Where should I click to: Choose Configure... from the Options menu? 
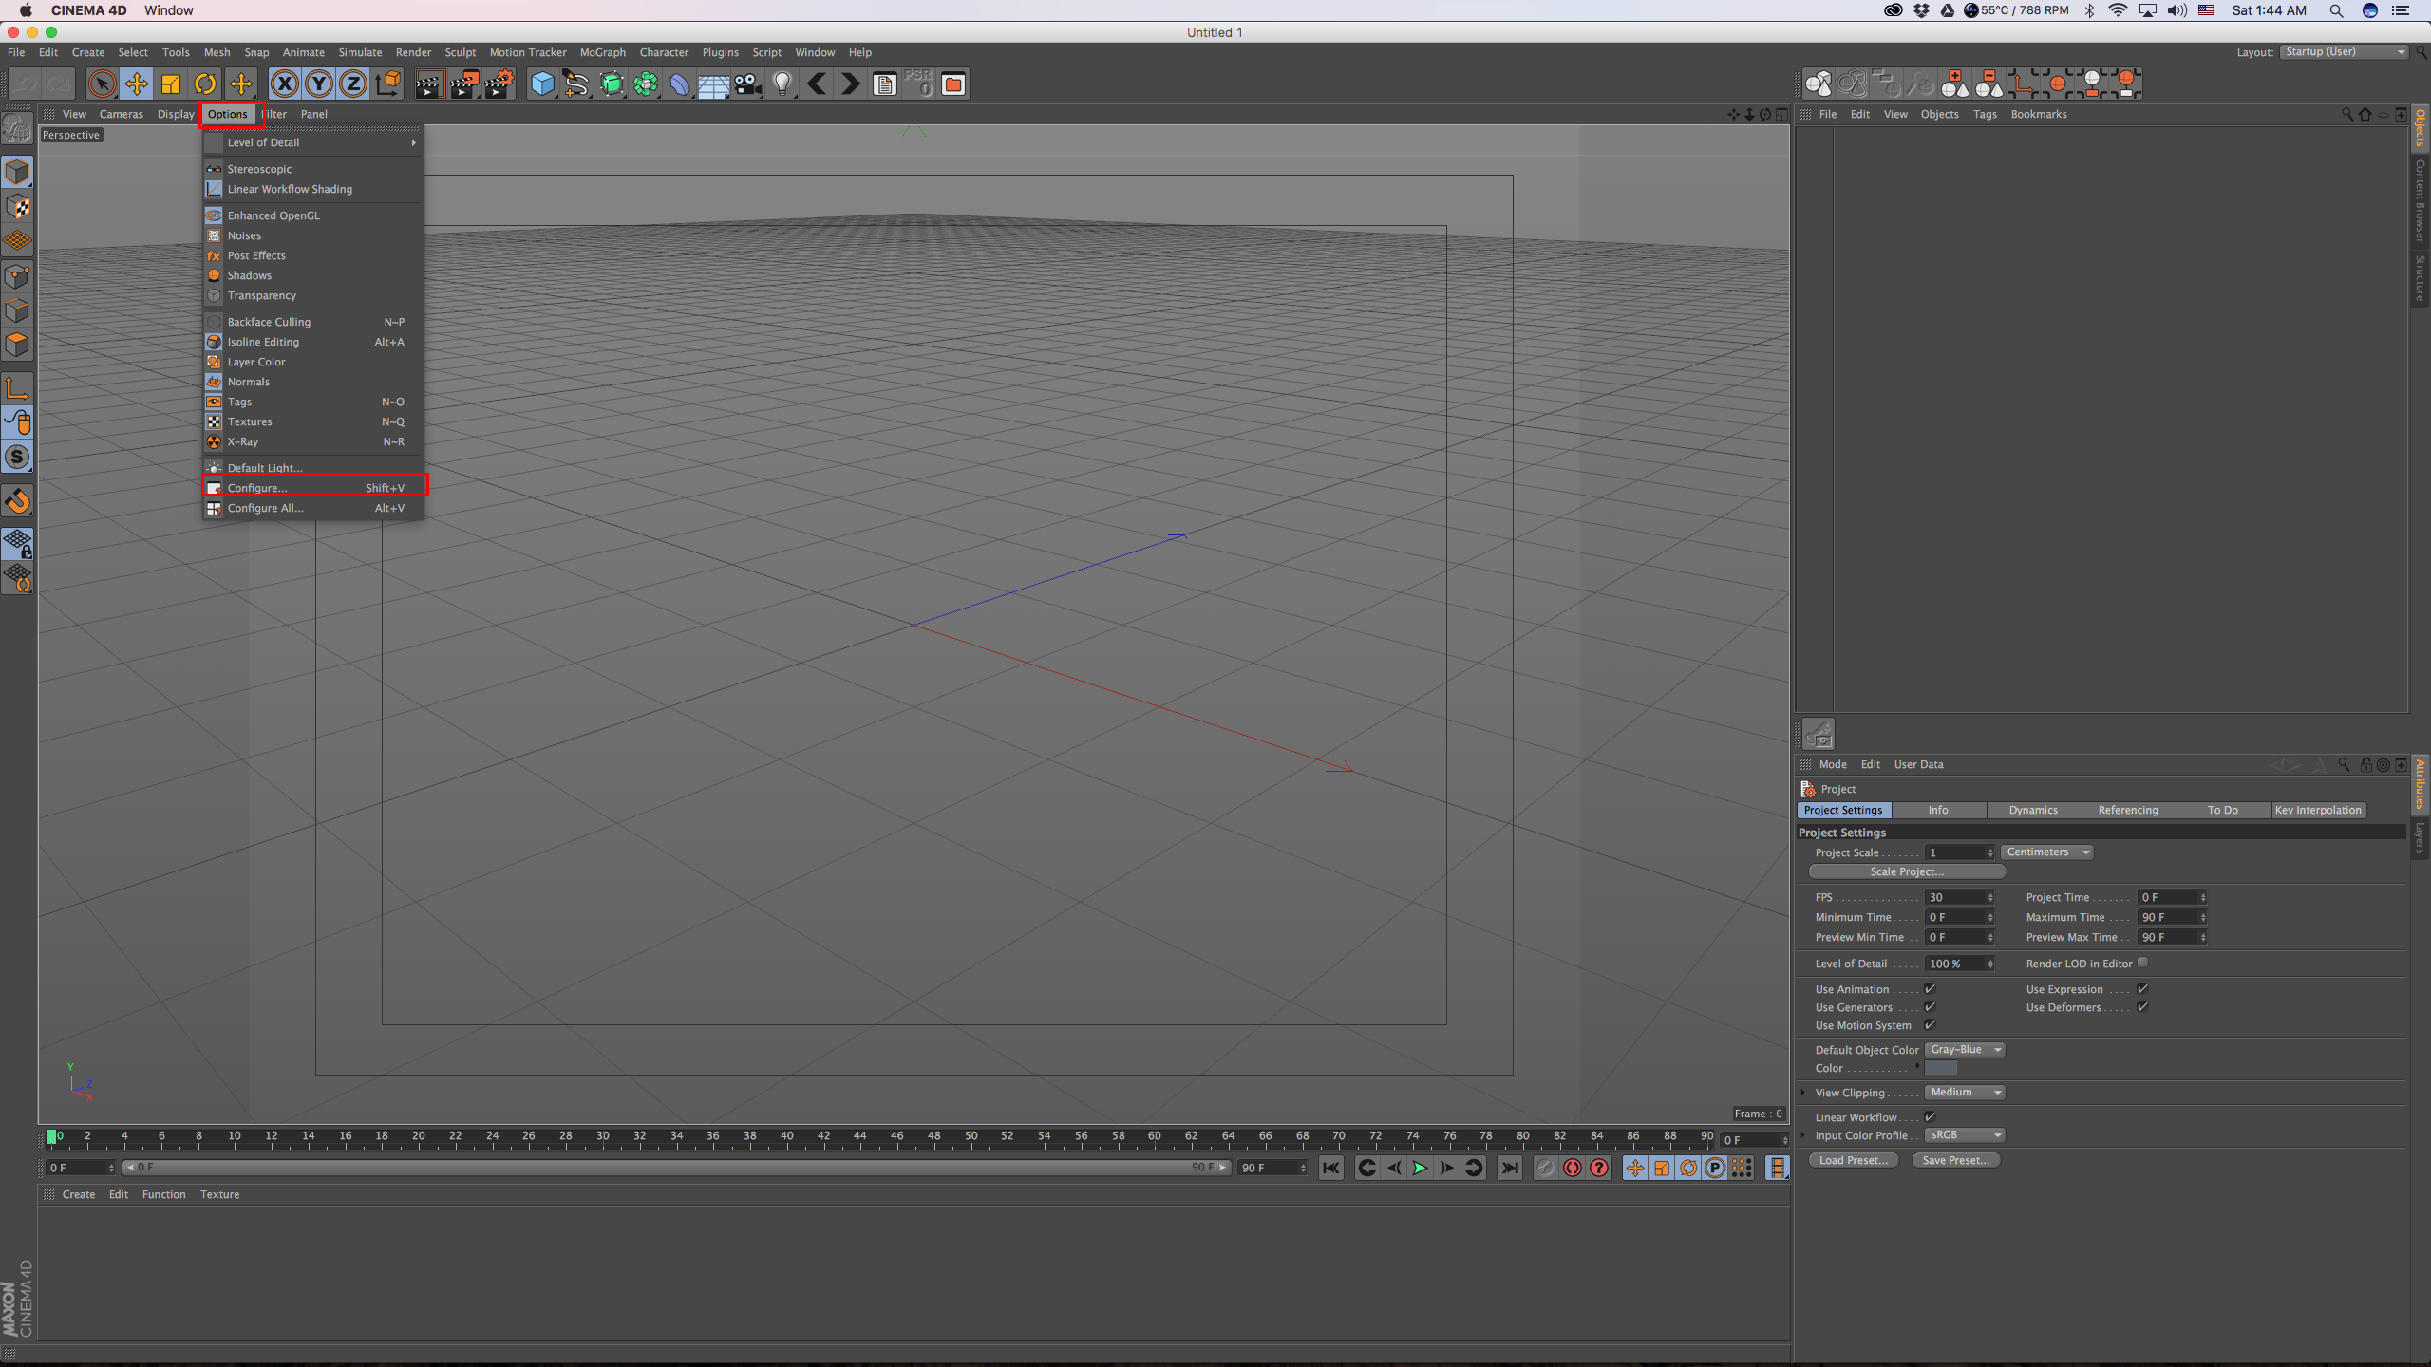(x=257, y=488)
